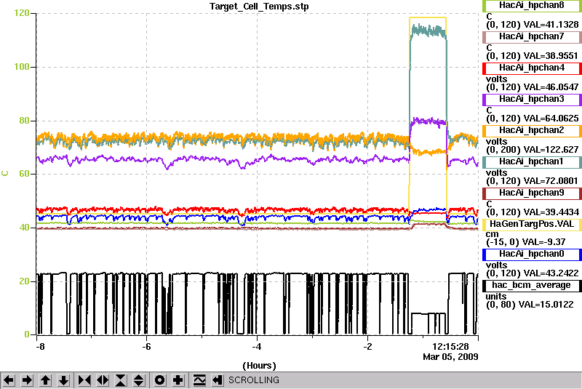Click the VAL=46.0547 reading
Image resolution: width=582 pixels, height=389 pixels.
(551, 87)
